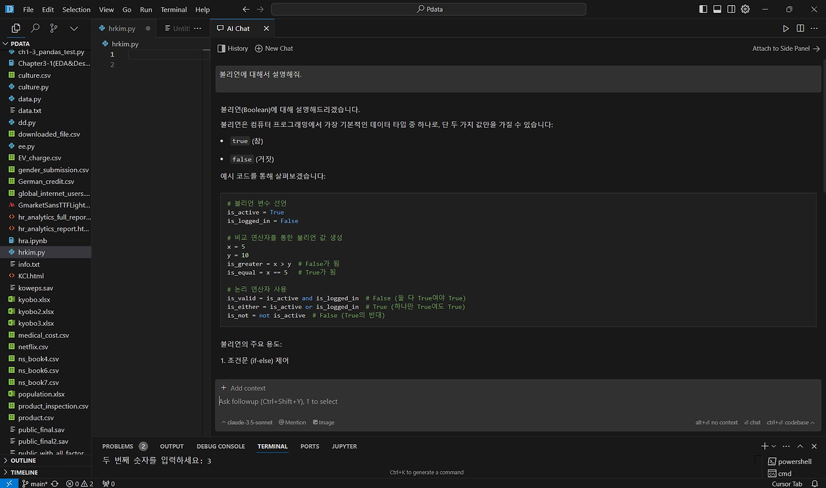Expand the TIMELINE section

(x=45, y=473)
